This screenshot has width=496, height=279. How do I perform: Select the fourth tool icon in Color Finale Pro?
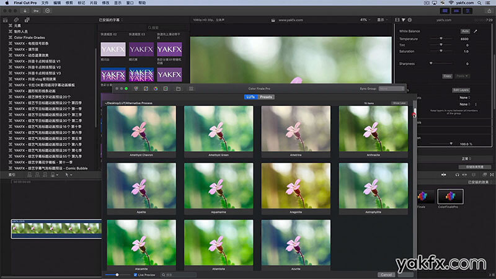coord(166,89)
